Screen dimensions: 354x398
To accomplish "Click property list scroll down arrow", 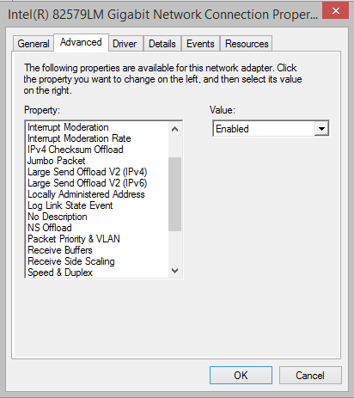I will click(174, 271).
